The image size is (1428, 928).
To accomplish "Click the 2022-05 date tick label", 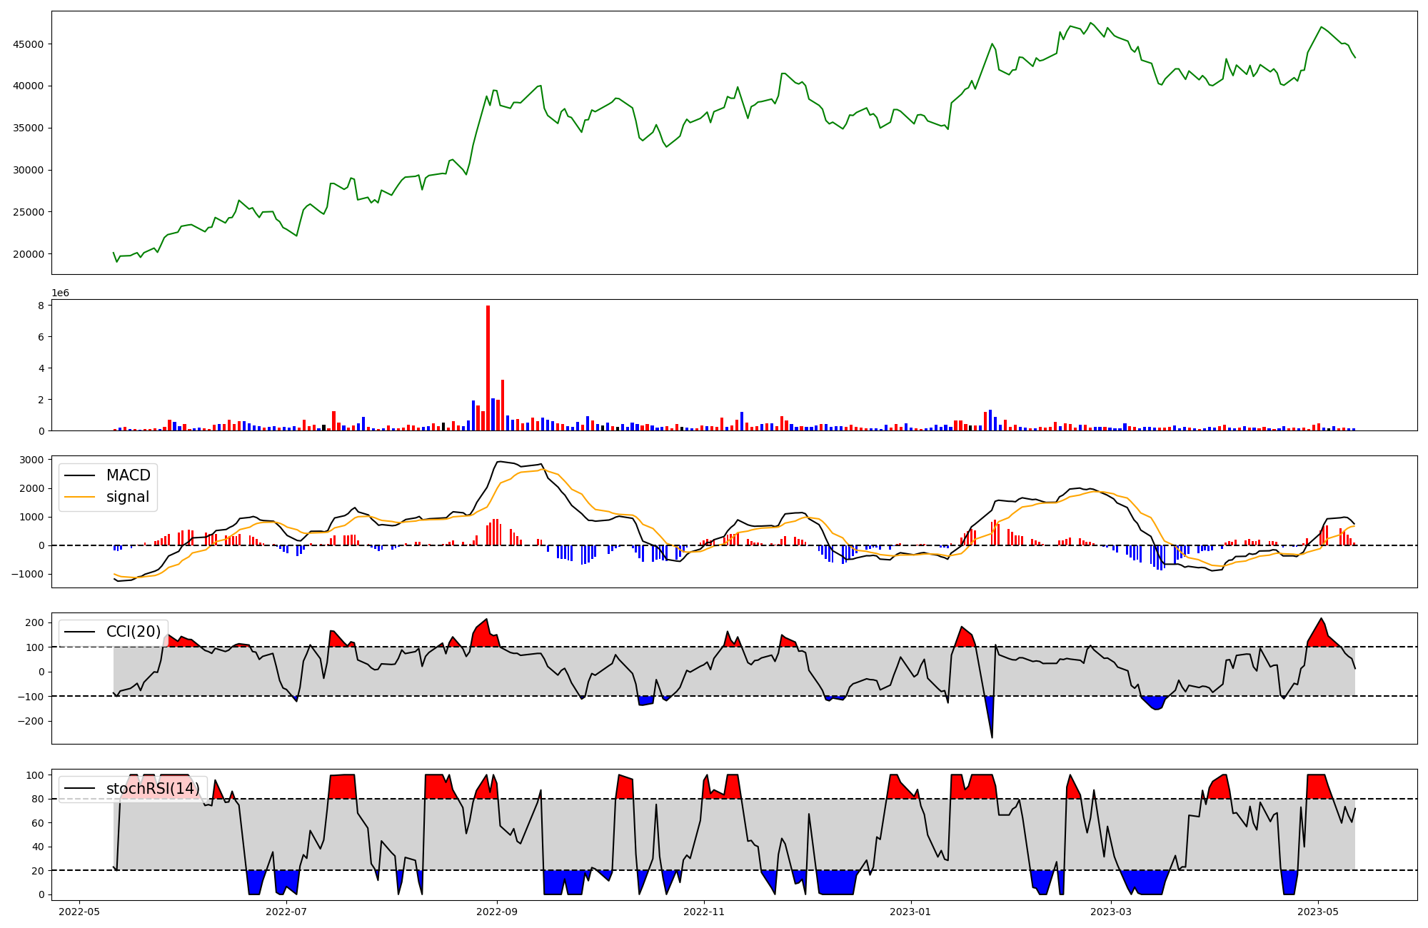I will (x=79, y=912).
